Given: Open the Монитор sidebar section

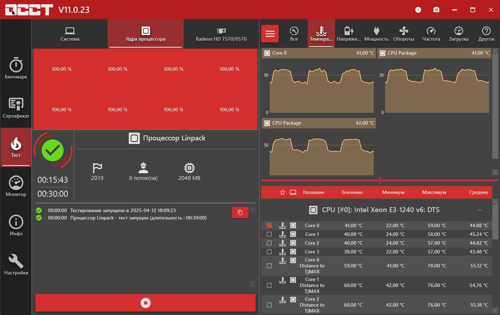Looking at the screenshot, I should click(16, 186).
